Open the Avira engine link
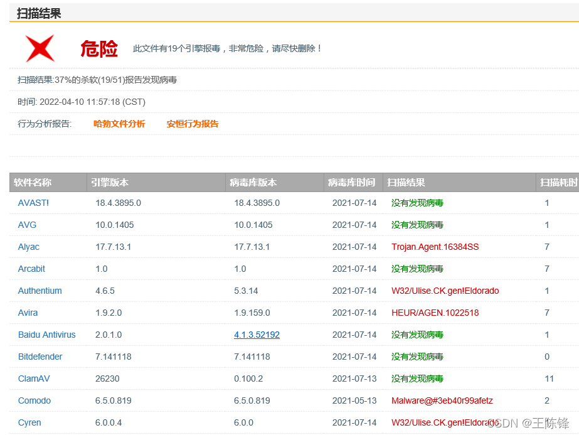 (x=28, y=313)
